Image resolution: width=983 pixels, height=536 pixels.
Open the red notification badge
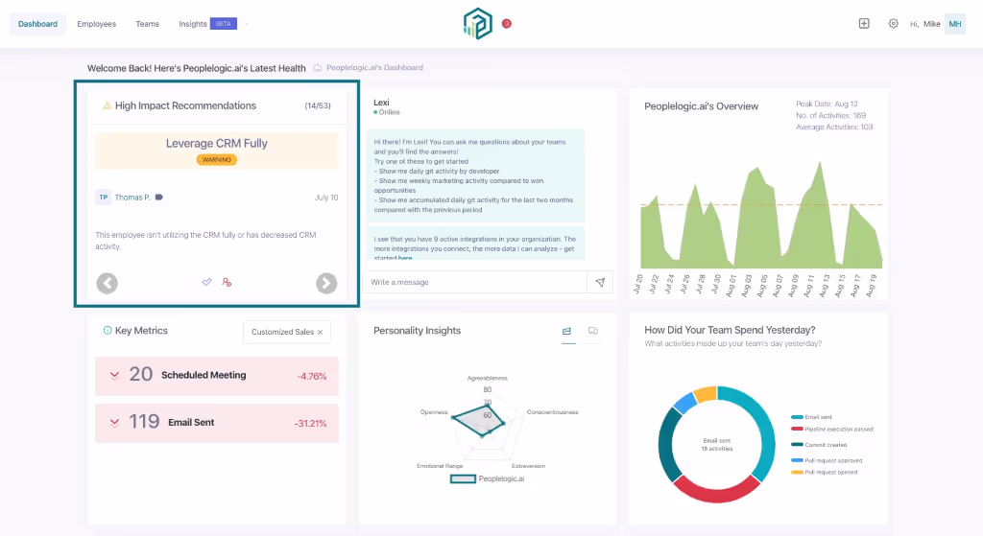507,24
